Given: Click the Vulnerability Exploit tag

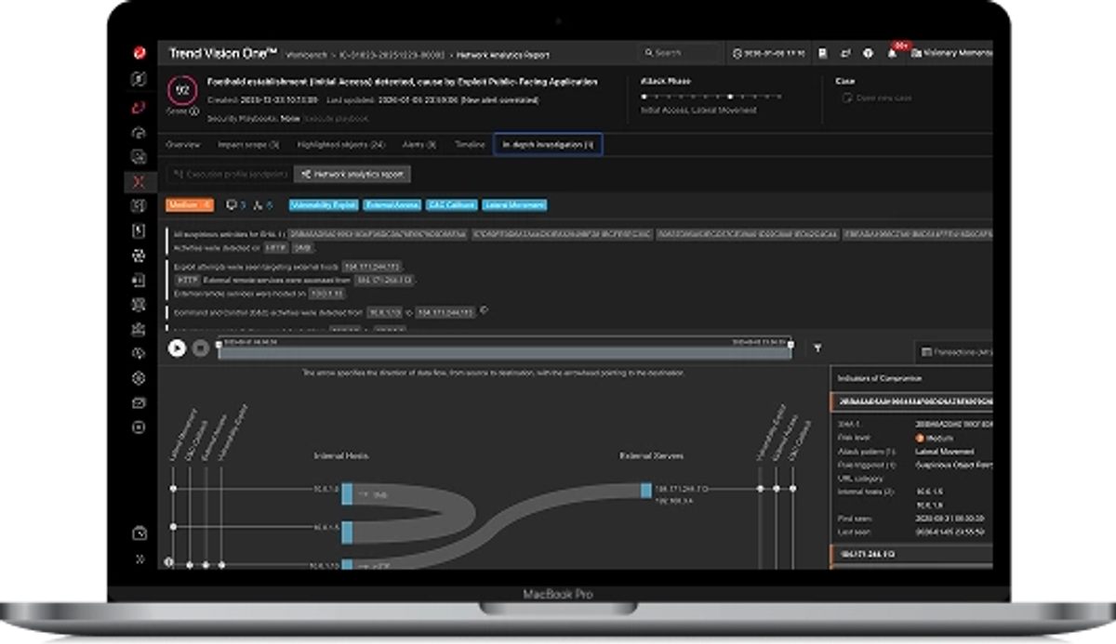Looking at the screenshot, I should click(324, 204).
